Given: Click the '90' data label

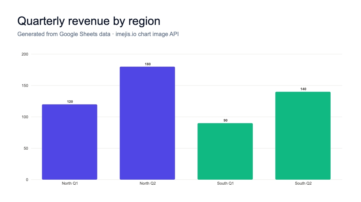Looking at the screenshot, I should 225,120.
